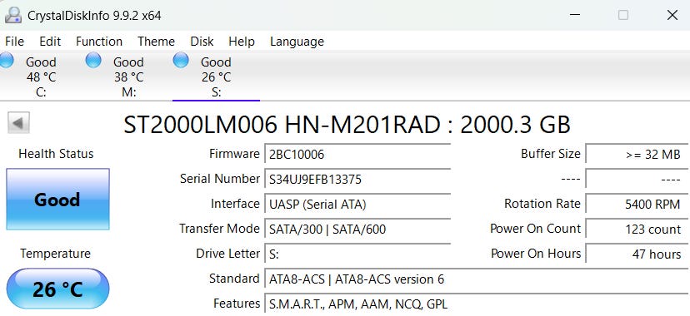
Task: Click the blue status orb for M: drive
Action: (x=93, y=60)
